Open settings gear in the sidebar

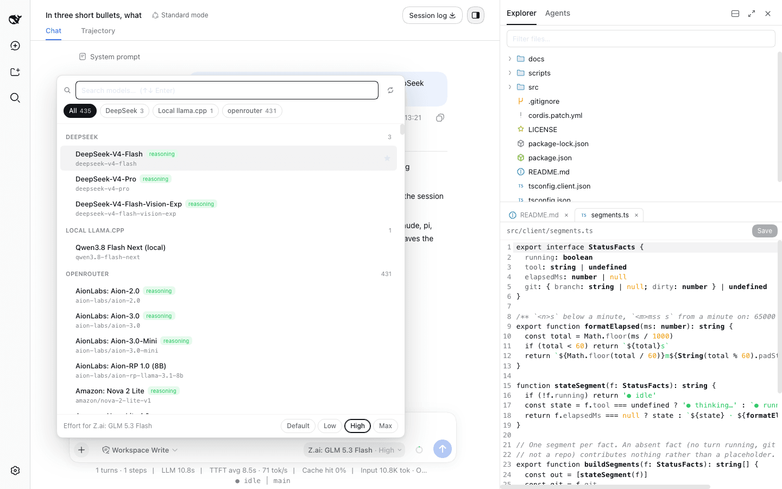coord(15,471)
